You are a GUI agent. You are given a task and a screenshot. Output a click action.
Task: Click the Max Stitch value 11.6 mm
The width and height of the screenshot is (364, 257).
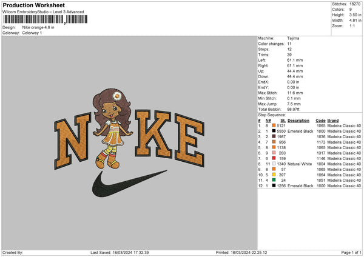295,93
